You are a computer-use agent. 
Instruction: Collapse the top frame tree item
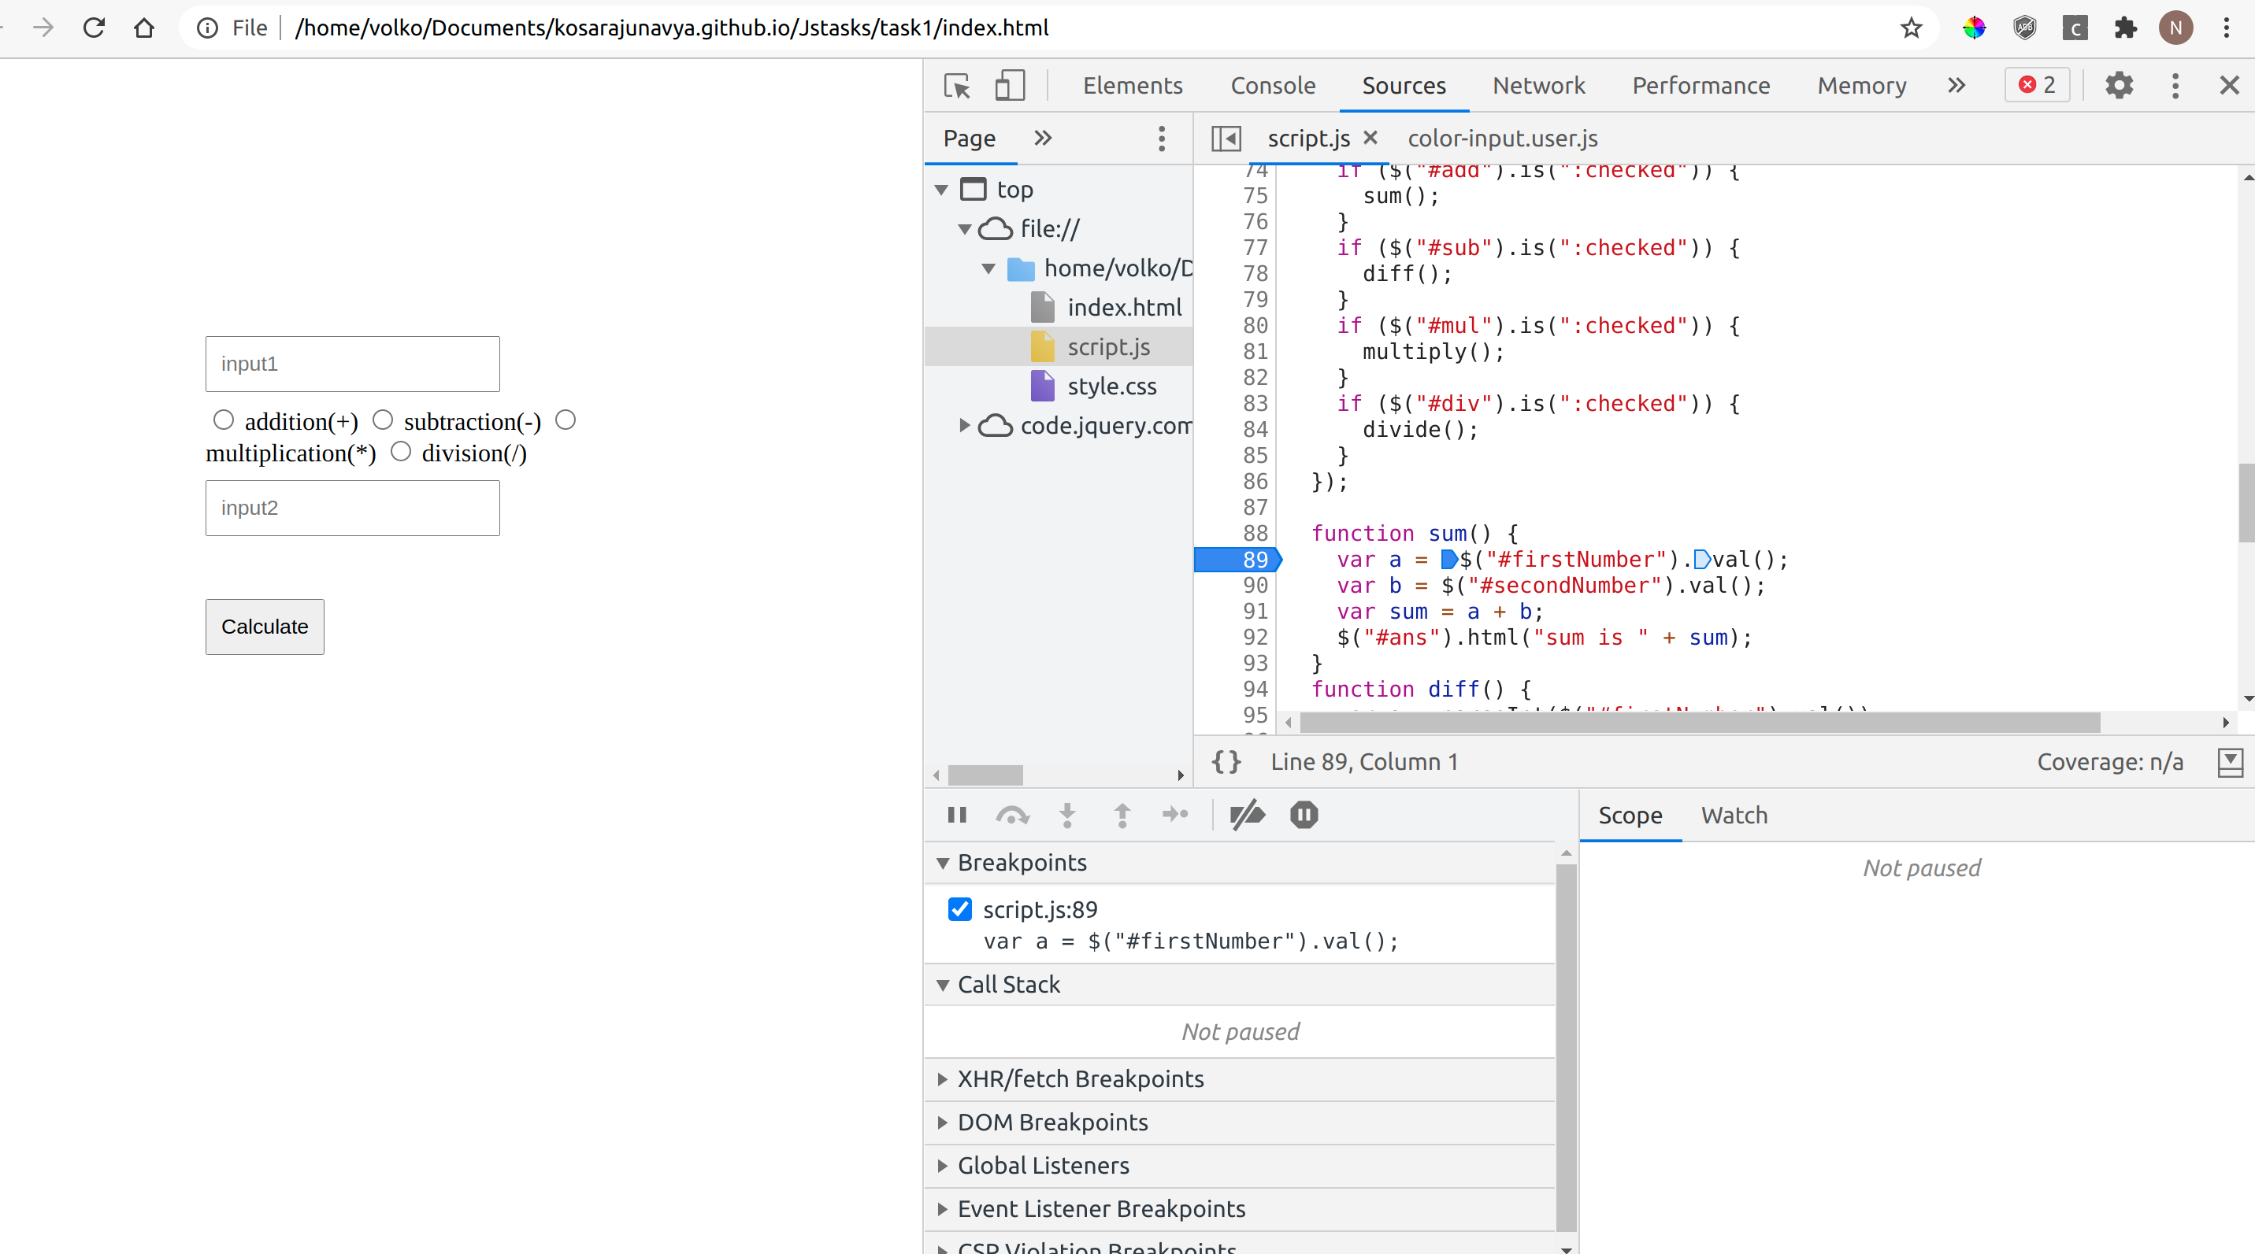point(941,189)
